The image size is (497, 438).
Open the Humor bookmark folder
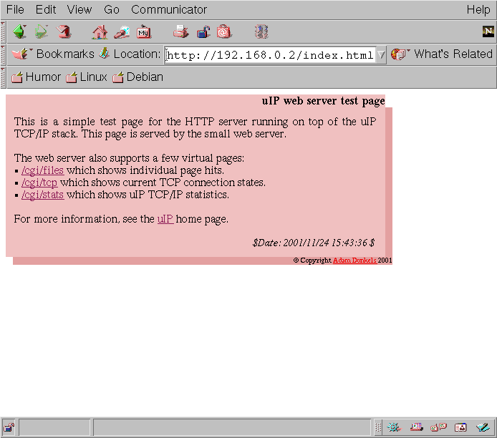click(36, 77)
